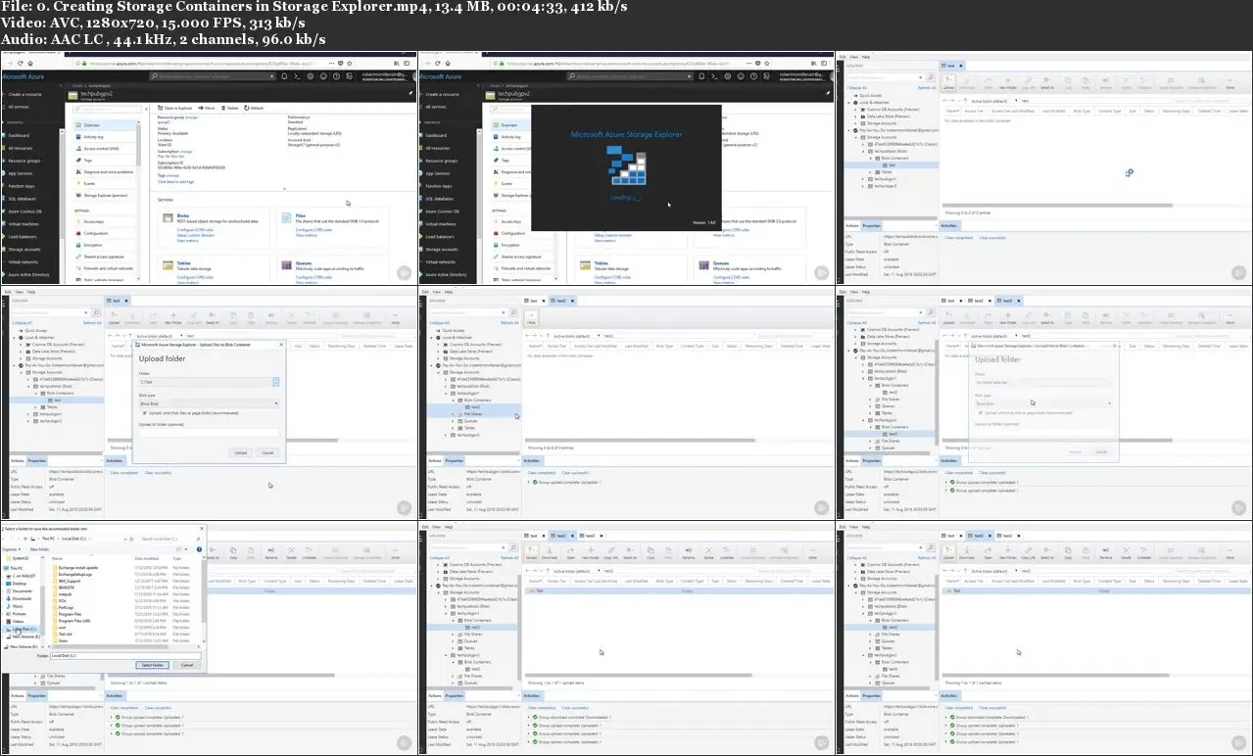Toggle the page blobs checkbox in the C:\Test upload dialog
The image size is (1253, 756).
tap(145, 413)
